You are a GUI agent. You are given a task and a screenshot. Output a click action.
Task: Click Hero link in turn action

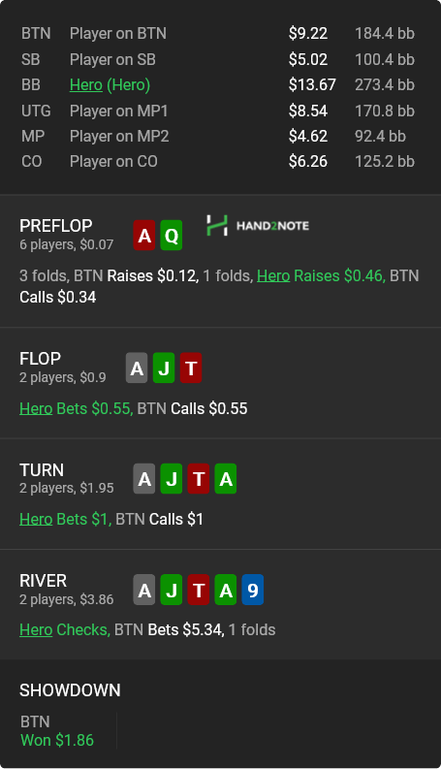click(36, 519)
